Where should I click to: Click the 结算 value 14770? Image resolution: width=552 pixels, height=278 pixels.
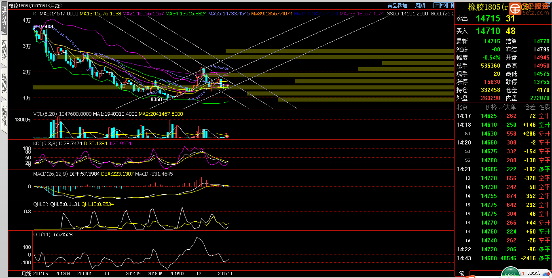click(x=541, y=41)
